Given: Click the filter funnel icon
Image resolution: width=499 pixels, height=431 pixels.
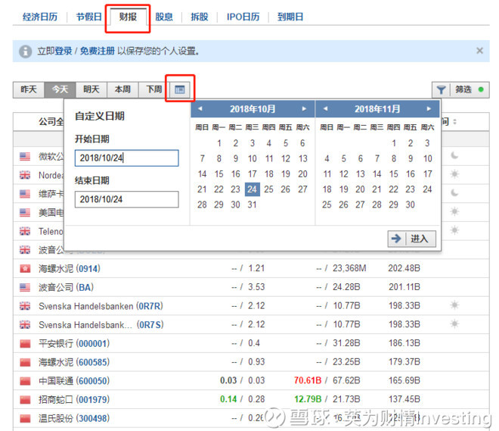Looking at the screenshot, I should (x=441, y=89).
